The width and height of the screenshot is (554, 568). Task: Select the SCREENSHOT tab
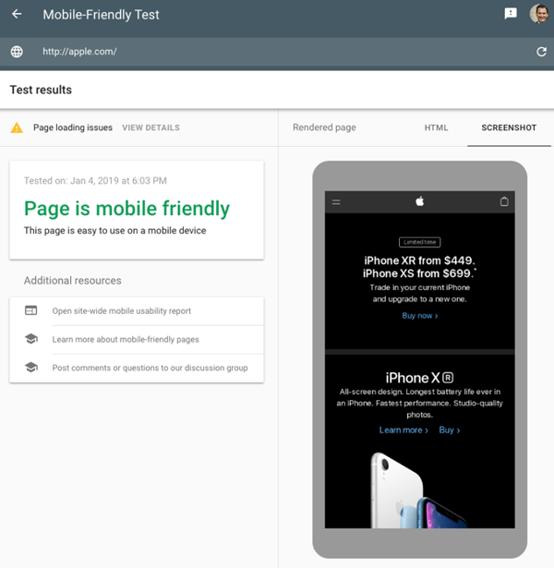point(509,127)
